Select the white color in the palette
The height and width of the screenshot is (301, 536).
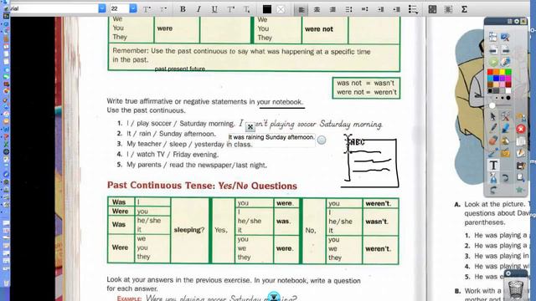pyautogui.click(x=508, y=91)
